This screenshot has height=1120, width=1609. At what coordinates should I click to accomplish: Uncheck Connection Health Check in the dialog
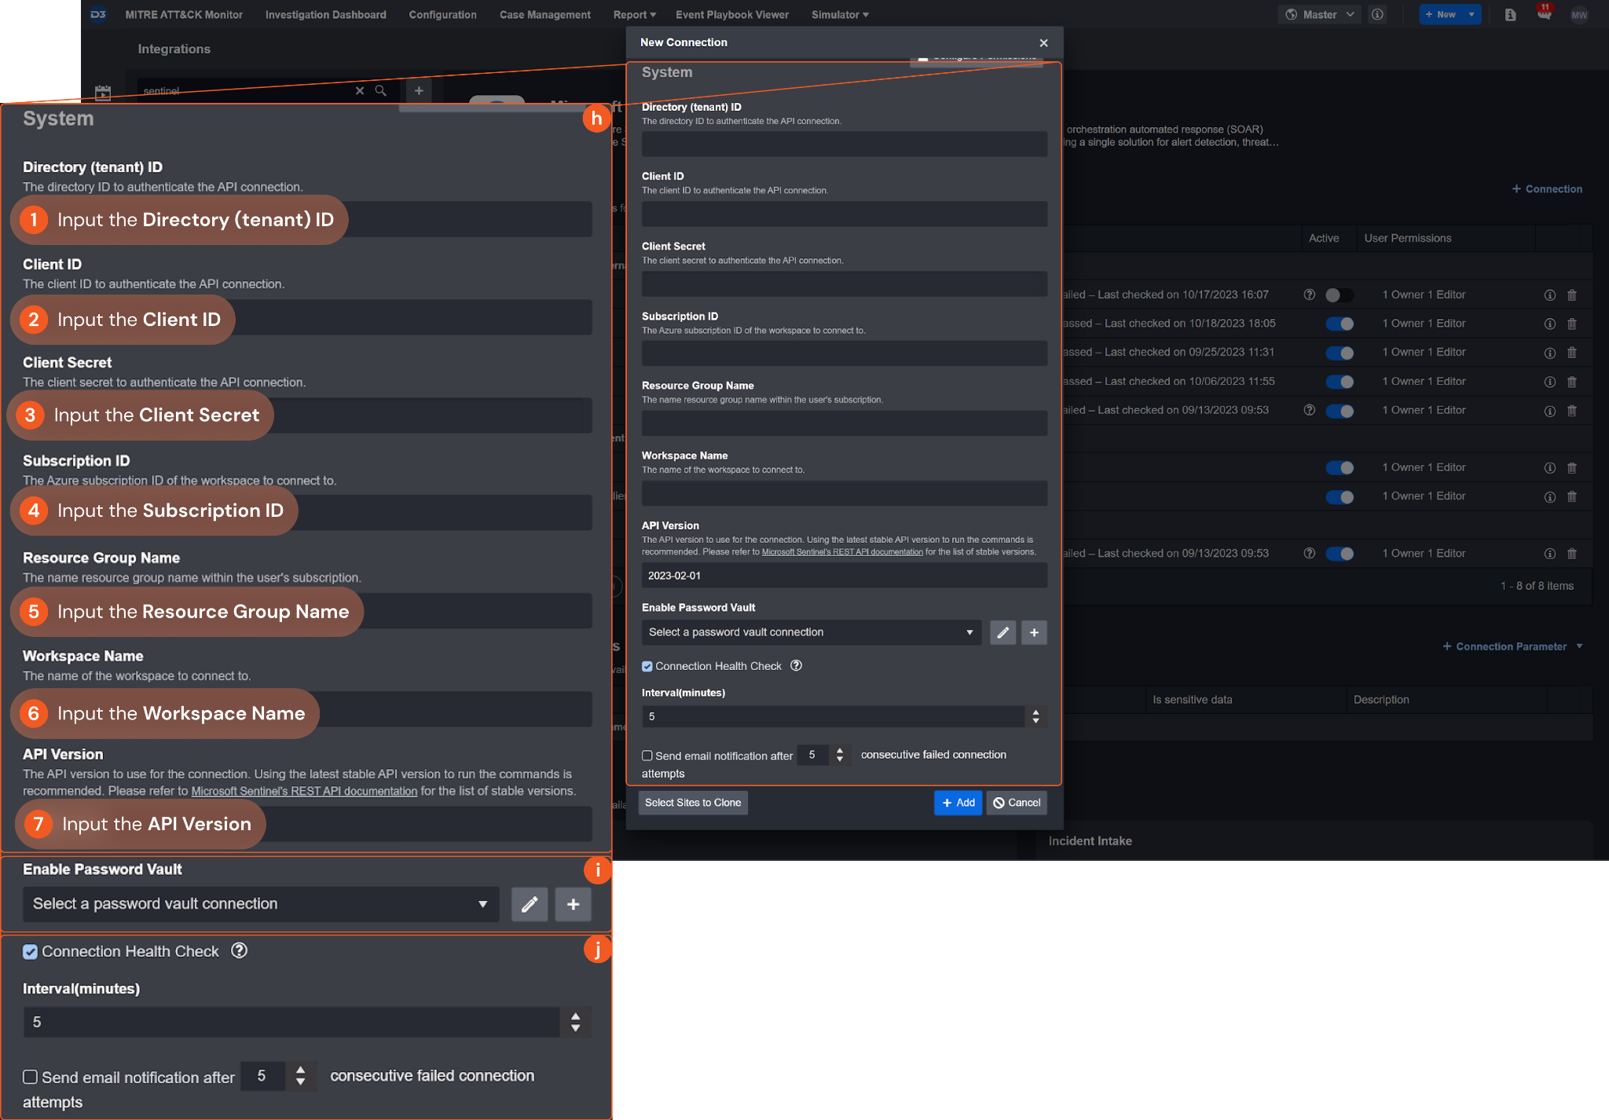tap(647, 666)
